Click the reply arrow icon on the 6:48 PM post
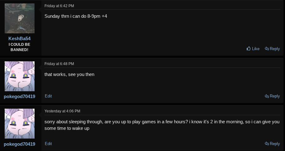 tap(267, 96)
